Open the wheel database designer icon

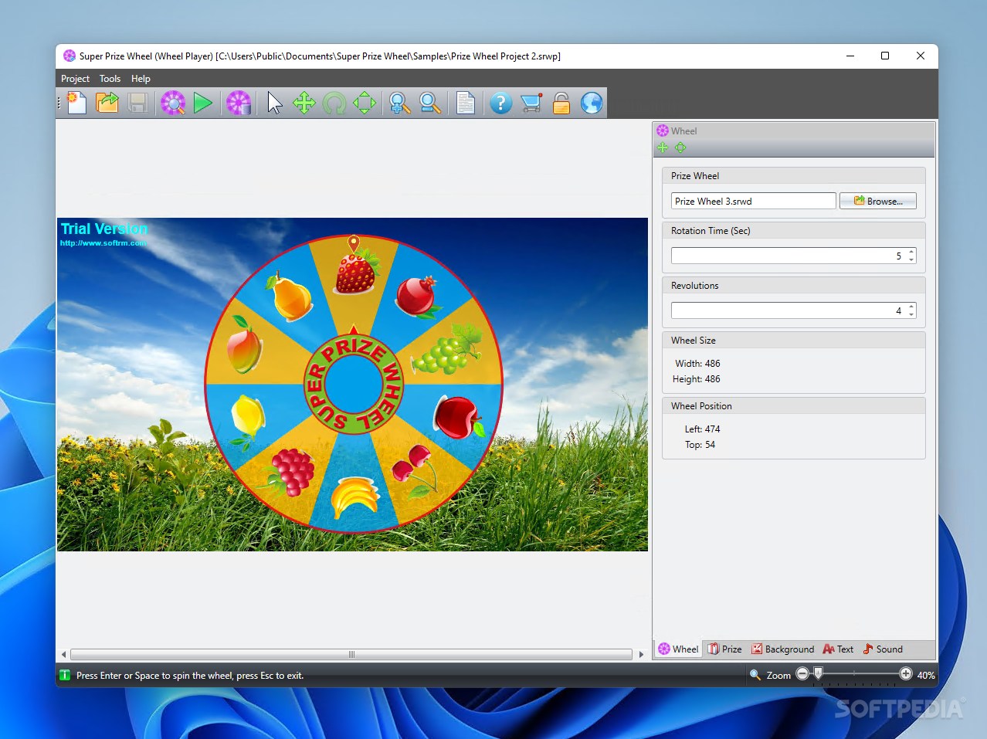pyautogui.click(x=239, y=103)
